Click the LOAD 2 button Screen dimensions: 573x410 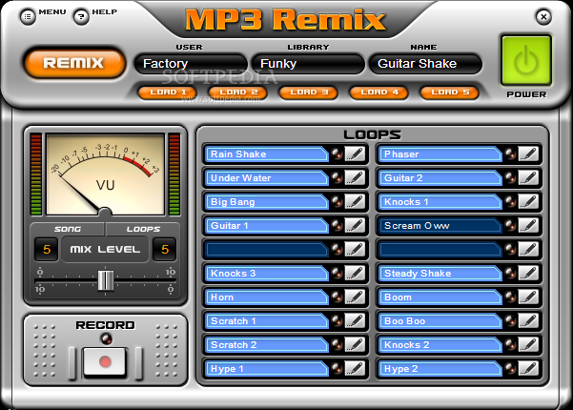point(238,92)
